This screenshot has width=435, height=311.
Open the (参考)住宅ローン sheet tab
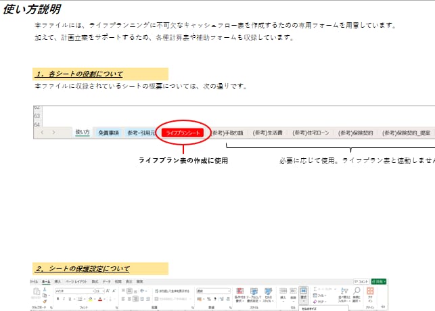311,133
